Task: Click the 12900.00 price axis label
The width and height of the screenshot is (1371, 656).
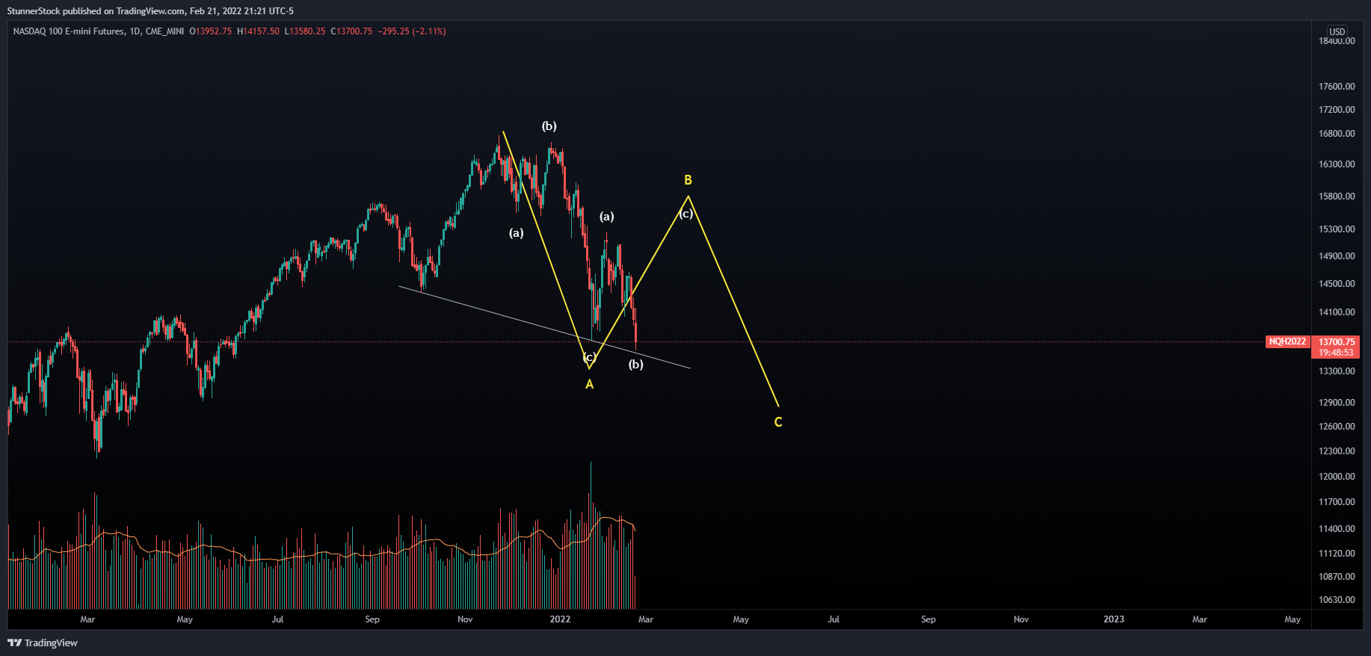Action: tap(1337, 403)
